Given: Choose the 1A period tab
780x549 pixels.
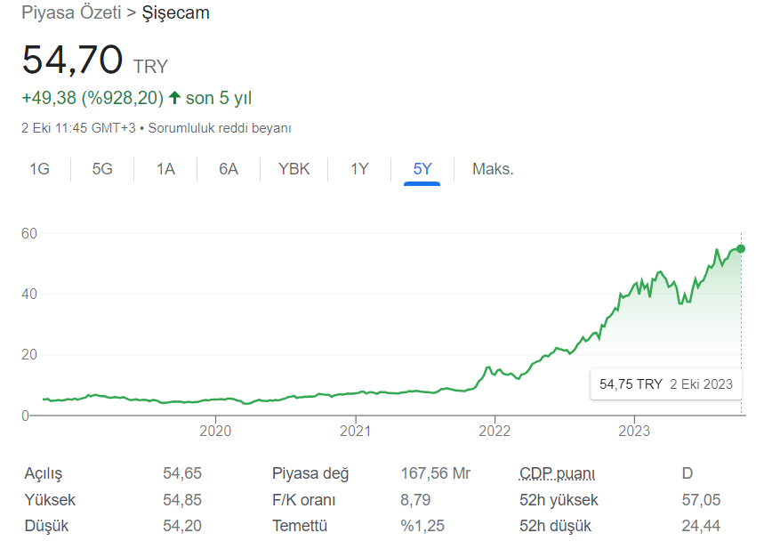Looking at the screenshot, I should 165,169.
